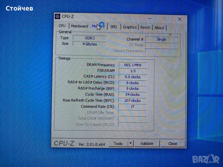The height and width of the screenshot is (167, 223).
Task: Select the Size field showing 4 GBytes
Action: pos(89,44)
